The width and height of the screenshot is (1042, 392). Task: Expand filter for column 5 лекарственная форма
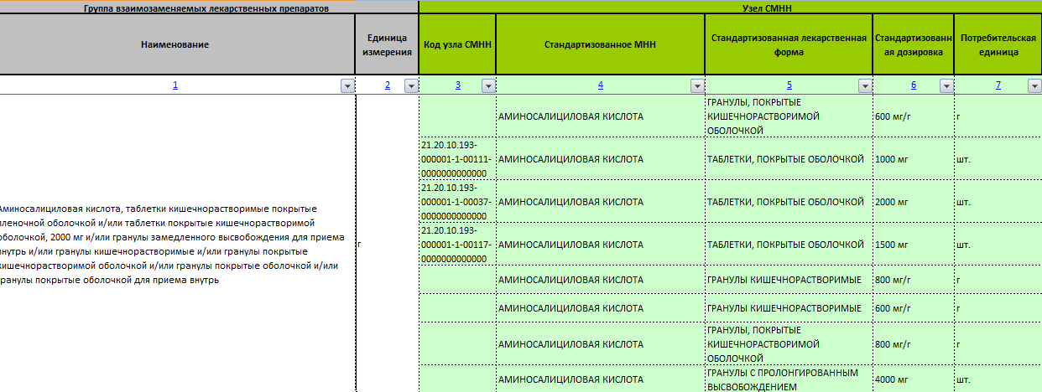tap(864, 85)
